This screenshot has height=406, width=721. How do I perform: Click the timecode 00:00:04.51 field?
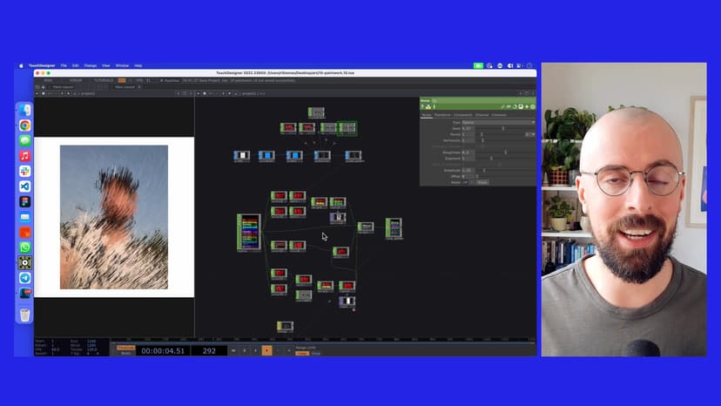coord(163,351)
